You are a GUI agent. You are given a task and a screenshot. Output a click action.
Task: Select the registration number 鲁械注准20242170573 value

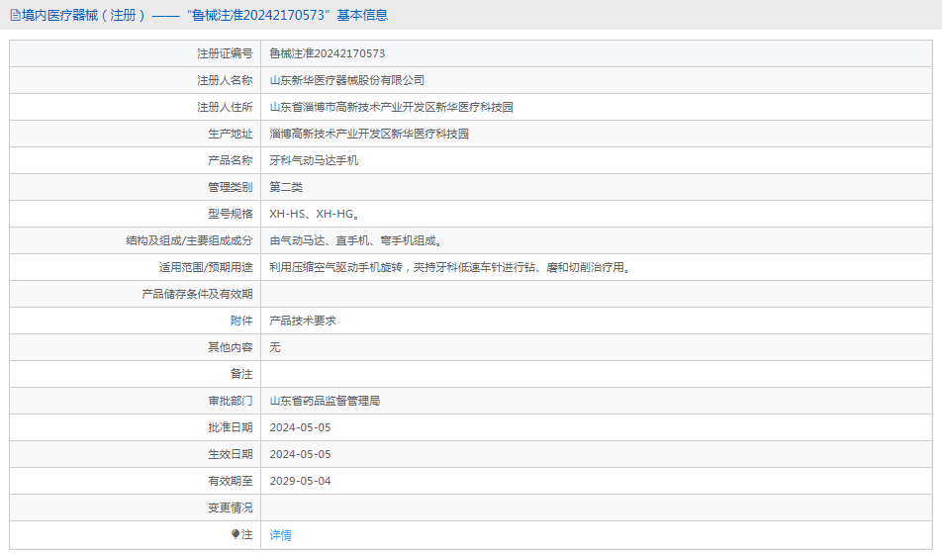tap(328, 53)
